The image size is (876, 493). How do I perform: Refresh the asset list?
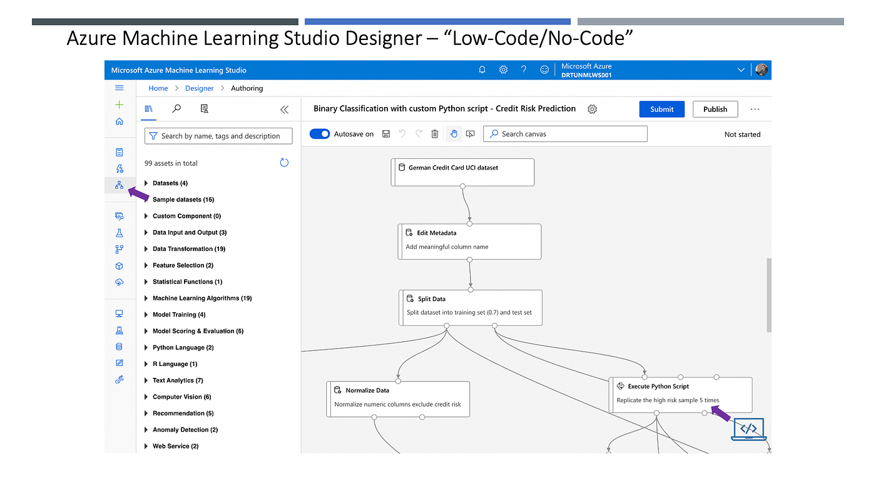pyautogui.click(x=284, y=163)
